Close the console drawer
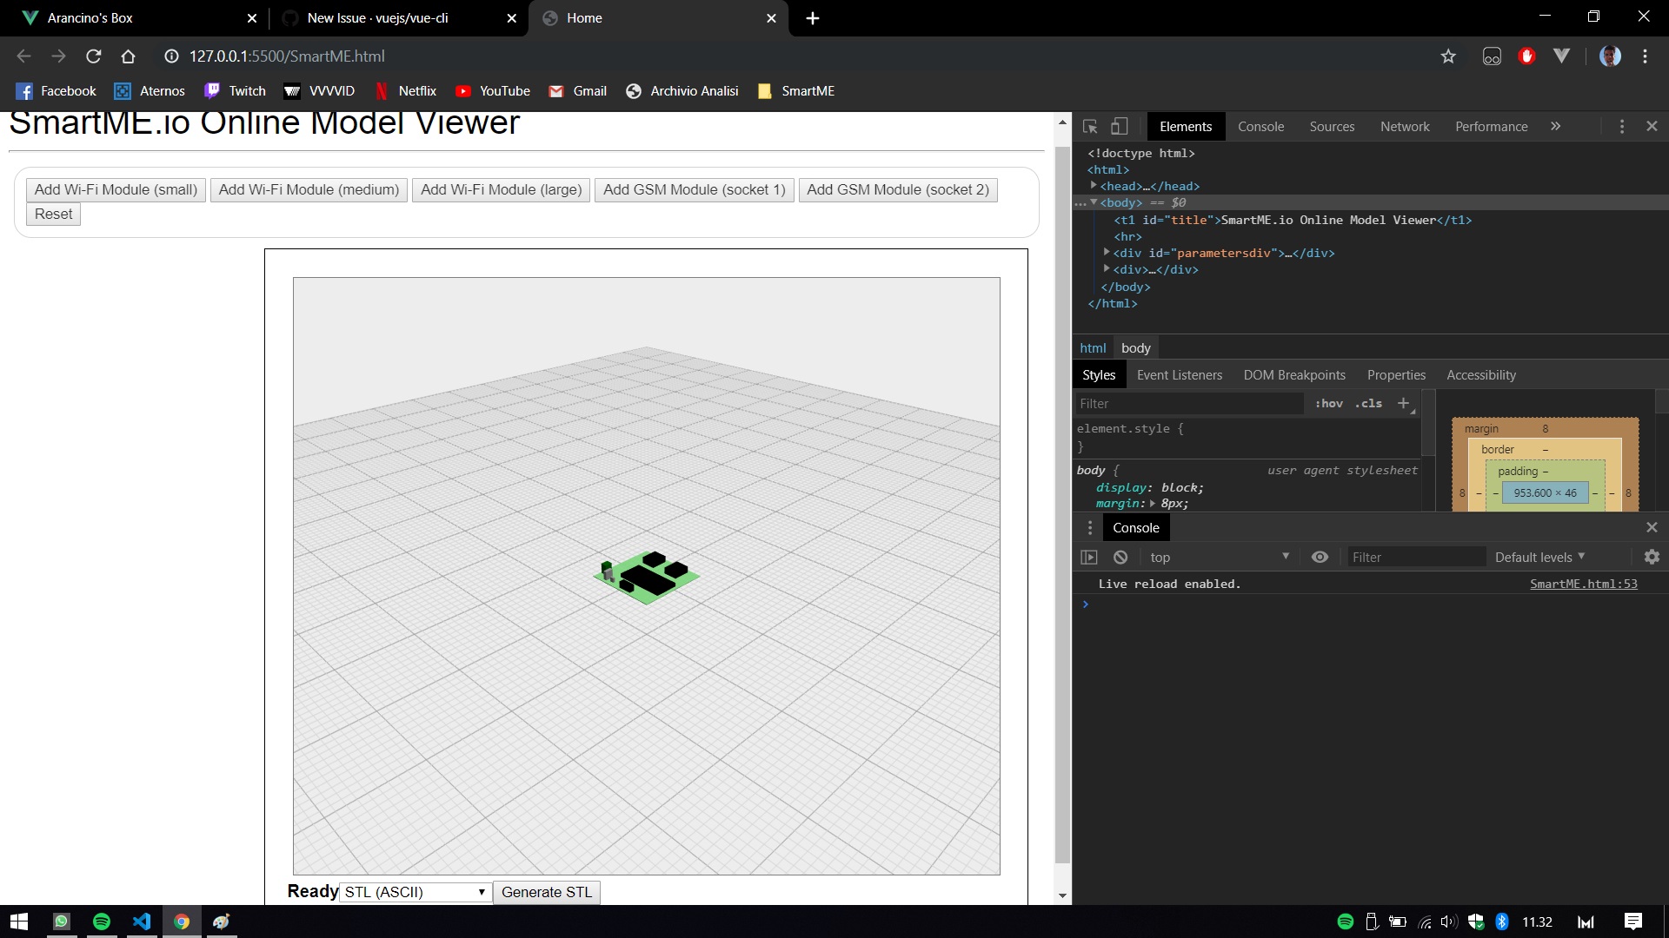 [1652, 528]
